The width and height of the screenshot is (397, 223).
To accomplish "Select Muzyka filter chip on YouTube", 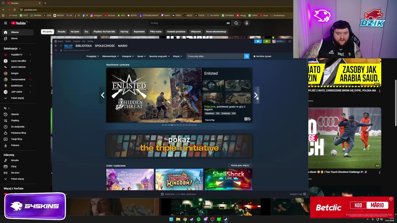I will (61, 32).
